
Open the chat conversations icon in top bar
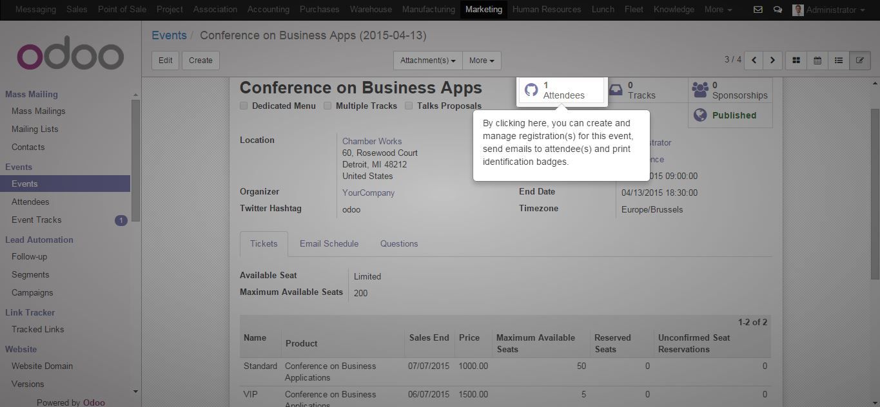click(x=777, y=10)
